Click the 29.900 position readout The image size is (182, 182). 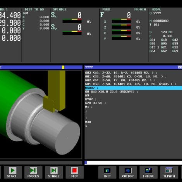pyautogui.click(x=10, y=23)
